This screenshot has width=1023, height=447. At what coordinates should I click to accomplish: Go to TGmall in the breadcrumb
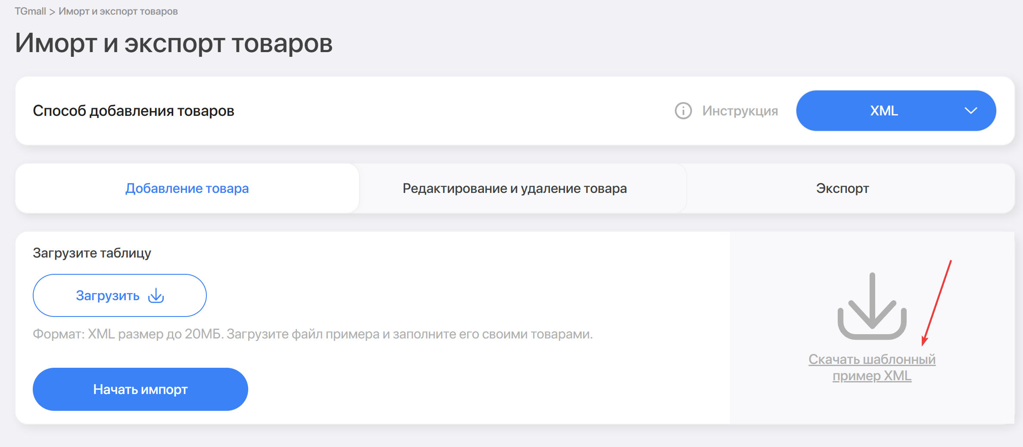pyautogui.click(x=30, y=11)
